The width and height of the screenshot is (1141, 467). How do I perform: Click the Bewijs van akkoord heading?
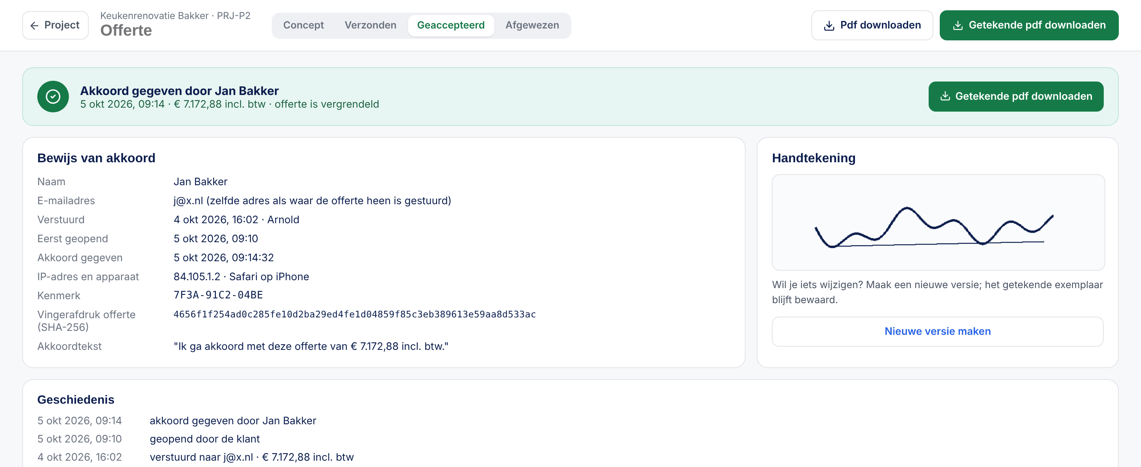(x=96, y=158)
